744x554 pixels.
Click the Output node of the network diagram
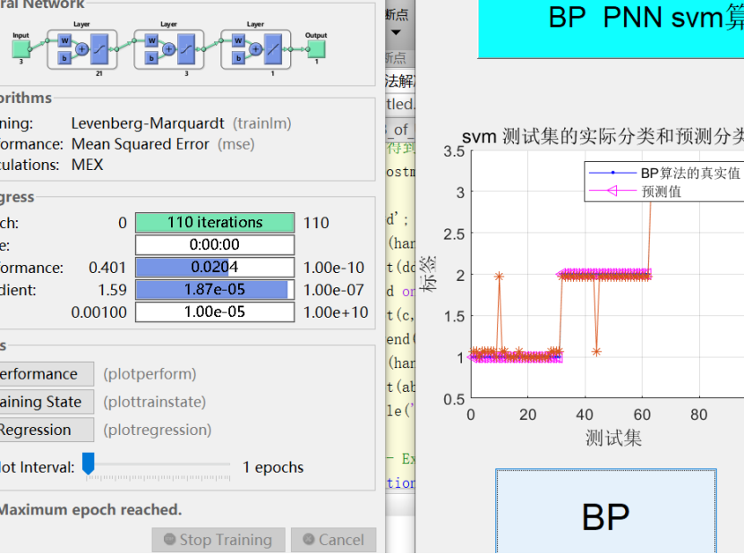[317, 47]
